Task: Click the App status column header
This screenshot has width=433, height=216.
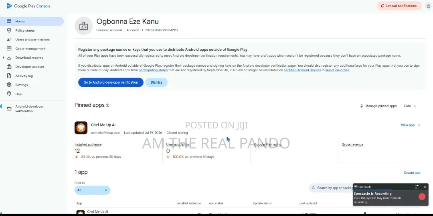Action: point(216,203)
